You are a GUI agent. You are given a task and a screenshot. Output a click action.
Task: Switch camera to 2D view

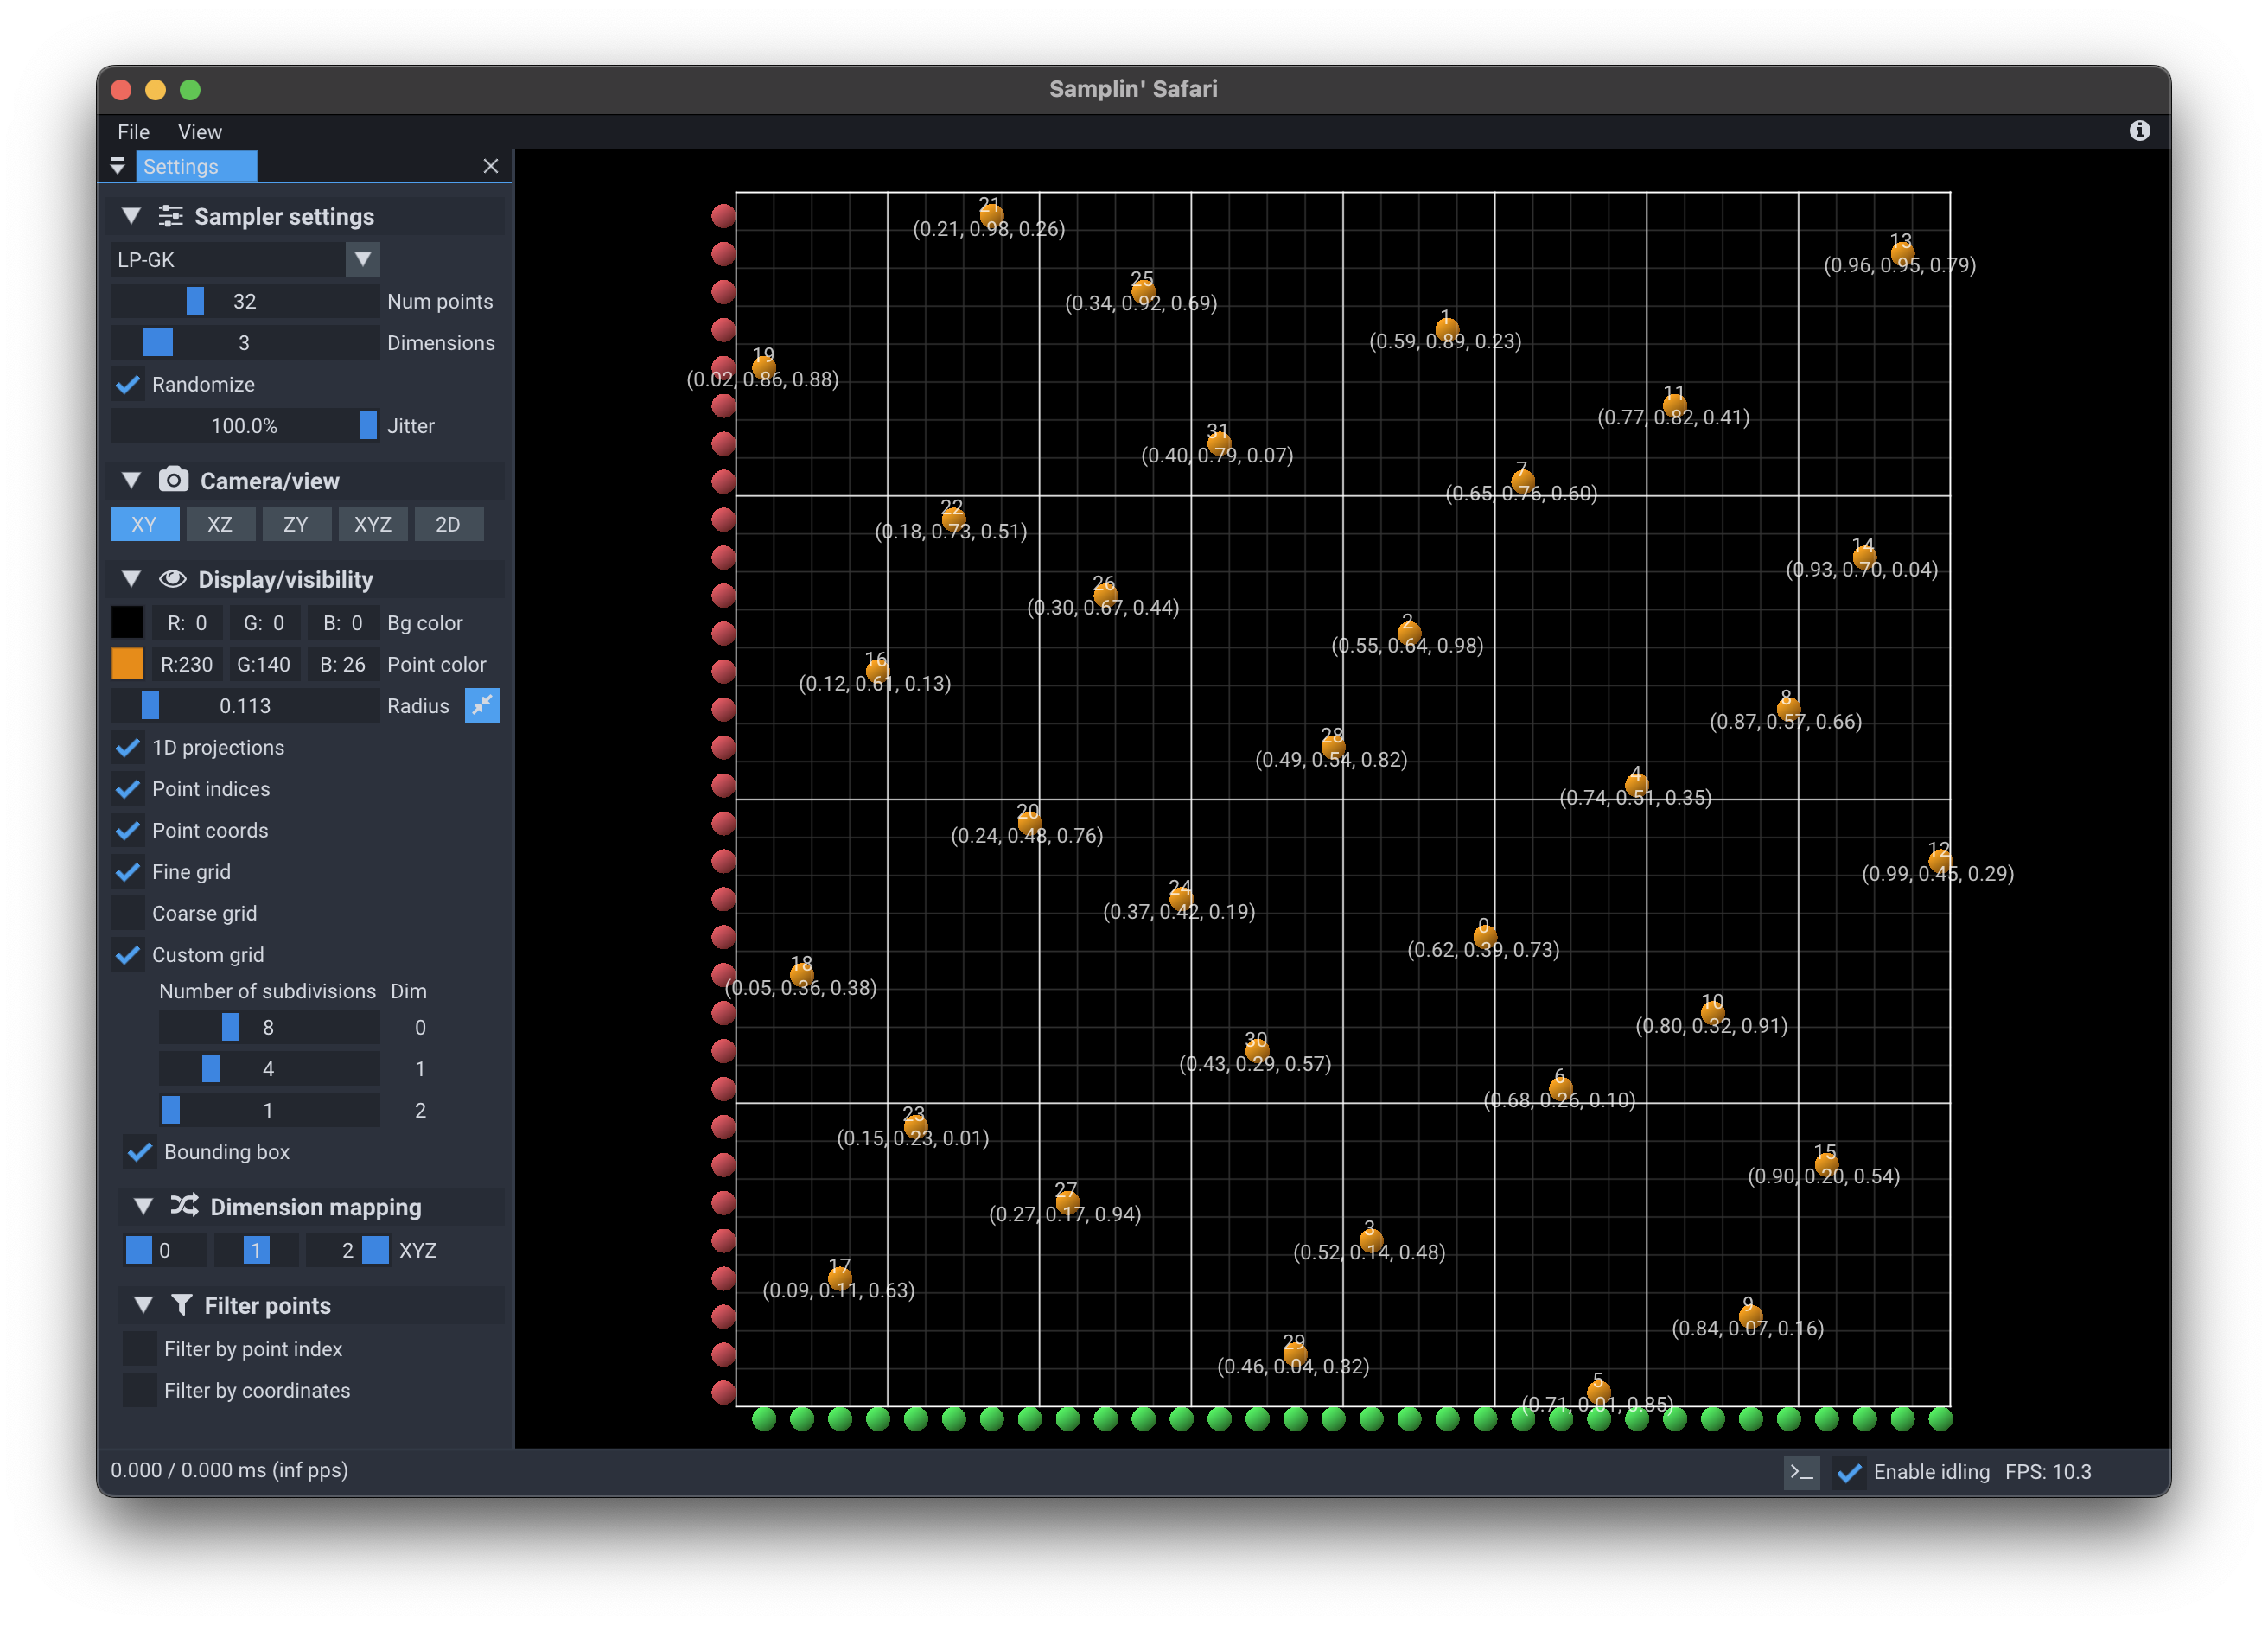tap(448, 524)
